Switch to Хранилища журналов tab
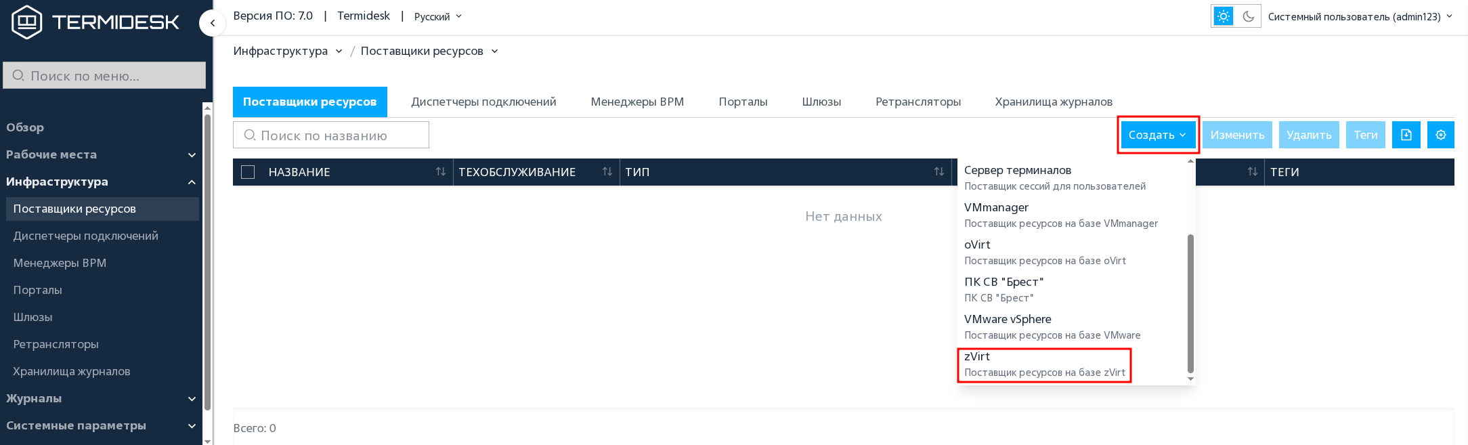The image size is (1468, 445). coord(1054,102)
